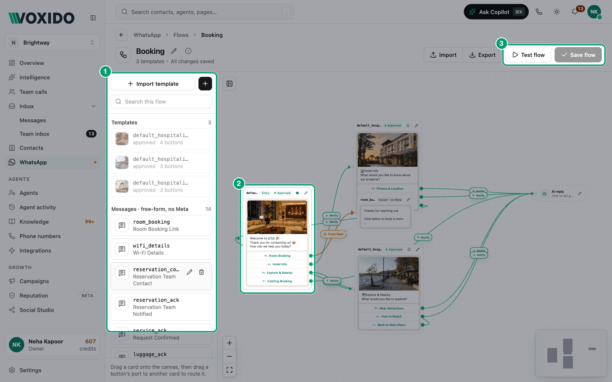Toggle entry star on Hotel Info card

point(408,126)
